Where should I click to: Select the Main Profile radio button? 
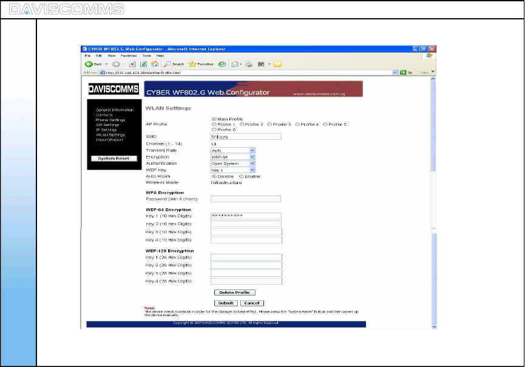pyautogui.click(x=214, y=119)
